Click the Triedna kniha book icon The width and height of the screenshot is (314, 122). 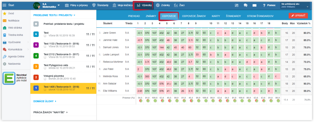coord(4,35)
